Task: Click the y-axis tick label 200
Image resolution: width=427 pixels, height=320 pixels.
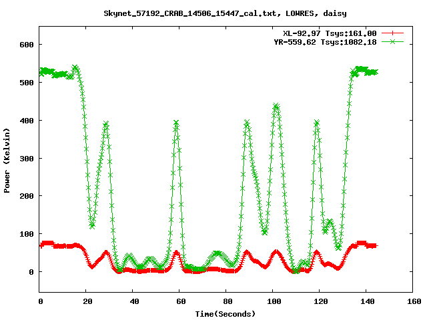Action: point(27,196)
